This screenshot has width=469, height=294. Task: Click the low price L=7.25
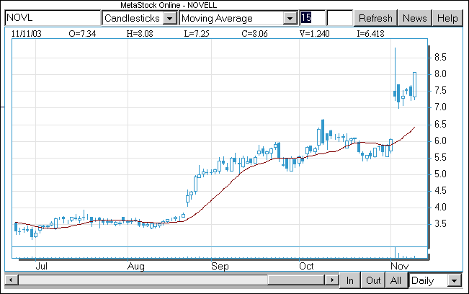[197, 33]
